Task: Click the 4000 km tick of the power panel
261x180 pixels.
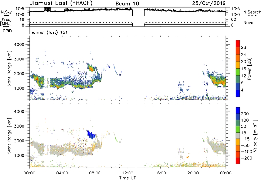Action: [x=19, y=45]
